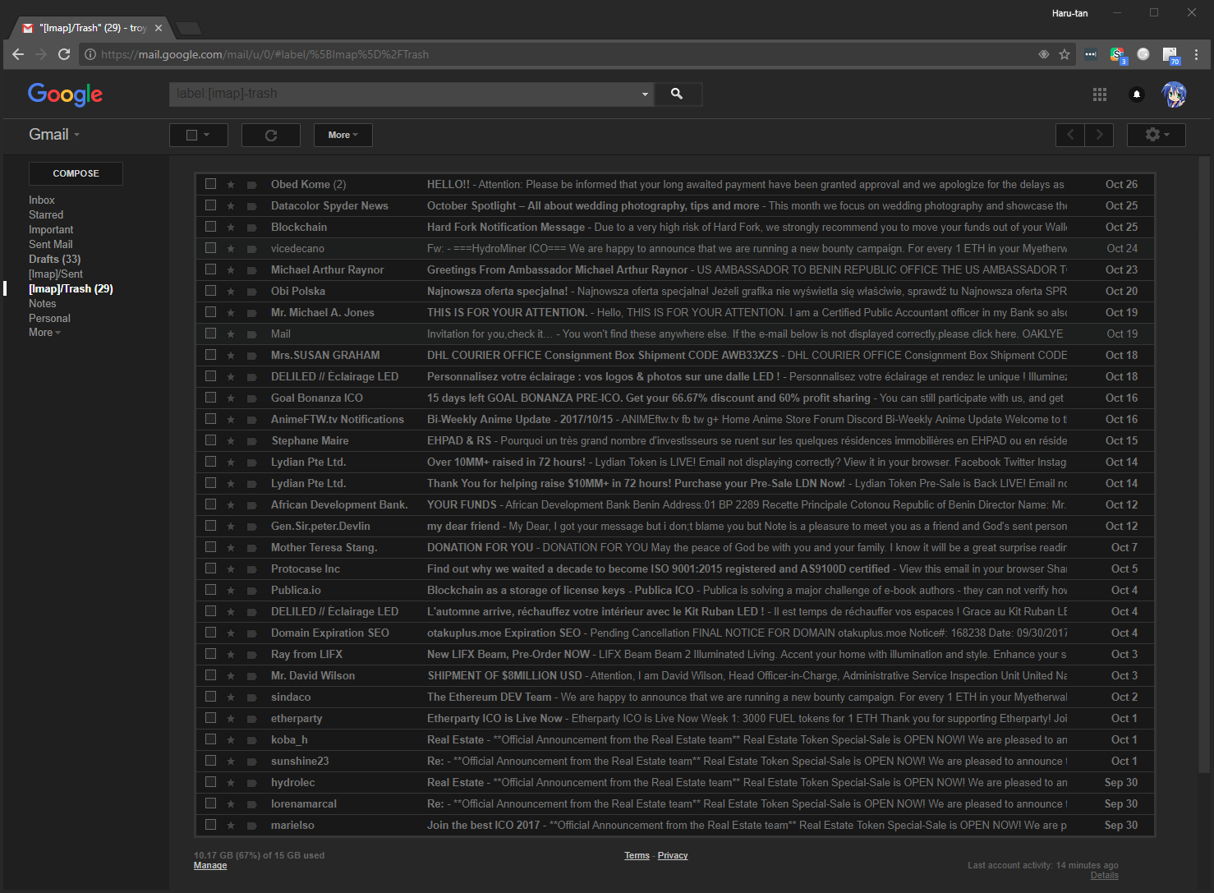Image resolution: width=1214 pixels, height=893 pixels.
Task: Star the Goal Bonanza ICO email
Action: pyautogui.click(x=231, y=398)
